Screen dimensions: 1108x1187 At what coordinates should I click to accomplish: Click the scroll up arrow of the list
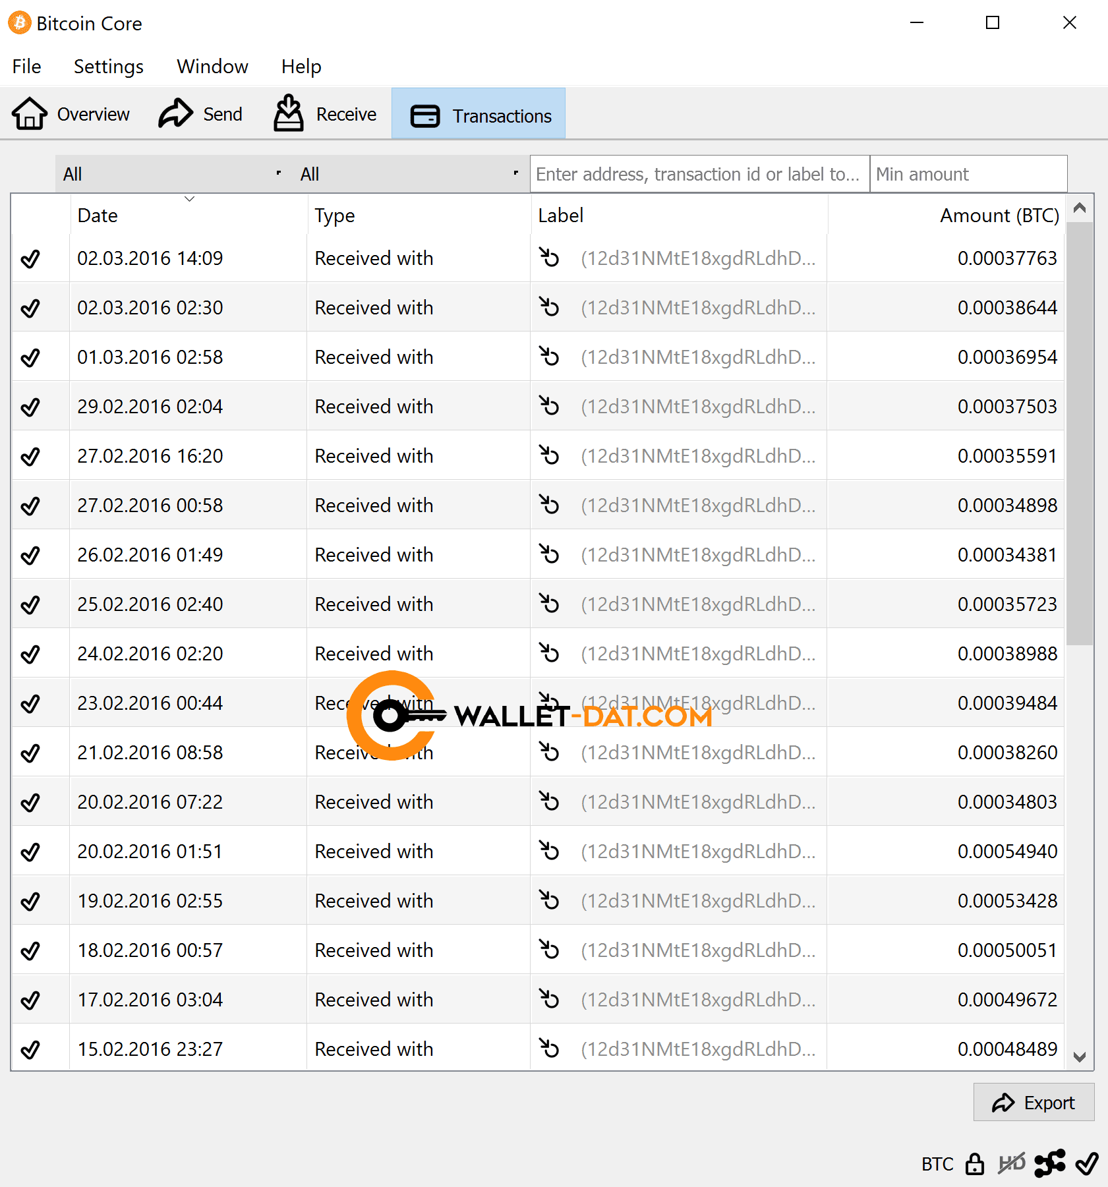pyautogui.click(x=1080, y=208)
